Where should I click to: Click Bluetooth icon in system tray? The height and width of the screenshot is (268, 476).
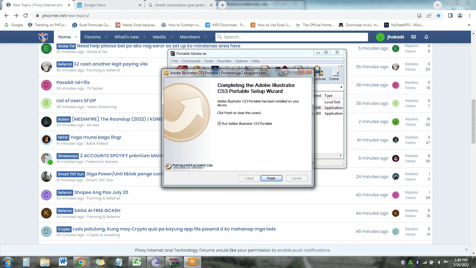point(417,262)
